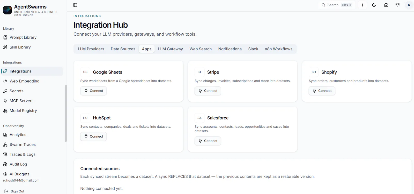Open the LLM Gateway tab
Screen dimensions: 414x194
tap(171, 49)
